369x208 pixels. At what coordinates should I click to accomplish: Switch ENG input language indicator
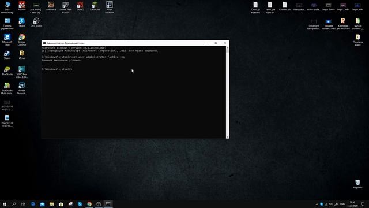pos(342,204)
